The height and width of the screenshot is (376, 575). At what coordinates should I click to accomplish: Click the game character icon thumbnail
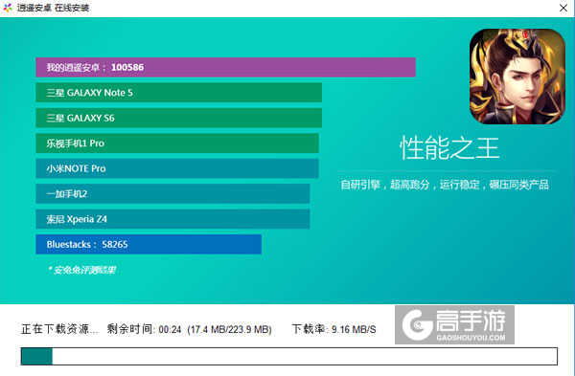(x=517, y=77)
